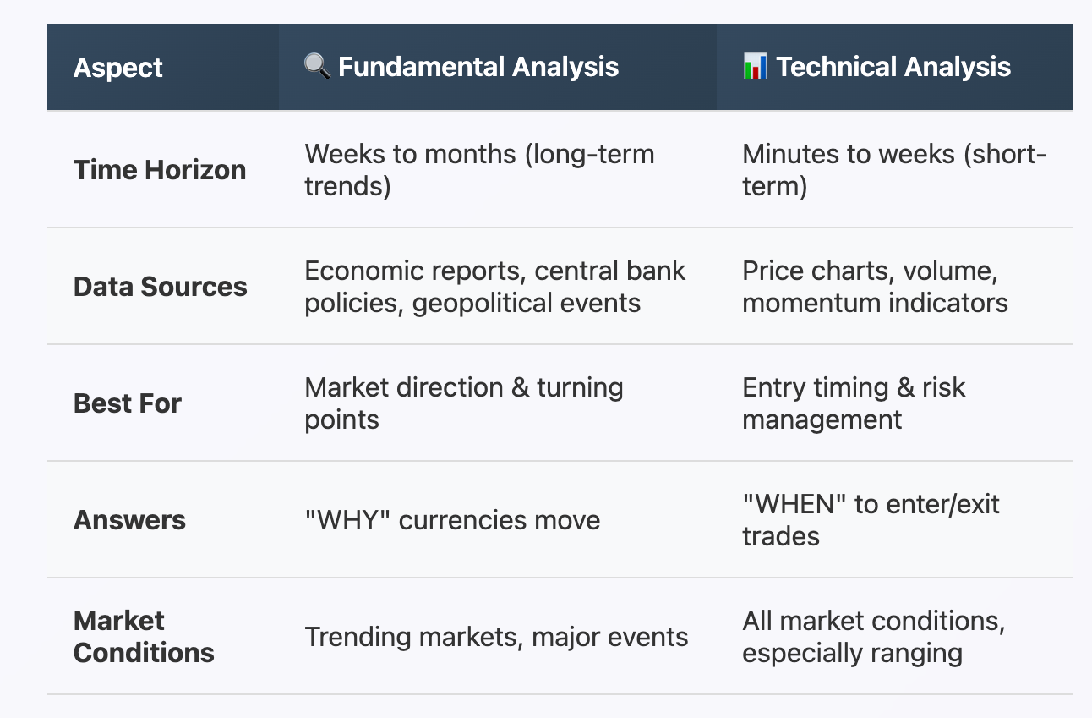Click the 'Minutes to weeks (short-term)' cell
Screen dimensions: 1092x718
tap(894, 170)
